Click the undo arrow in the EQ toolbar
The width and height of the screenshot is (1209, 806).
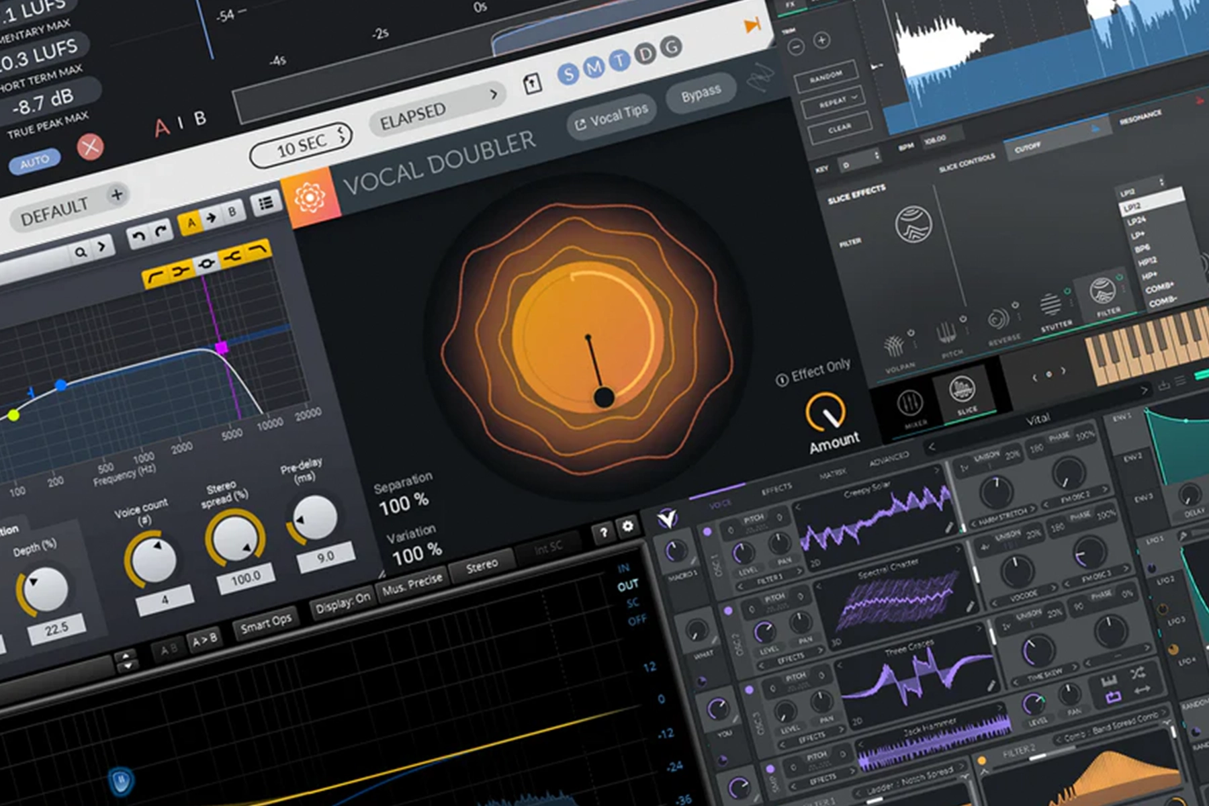[138, 236]
